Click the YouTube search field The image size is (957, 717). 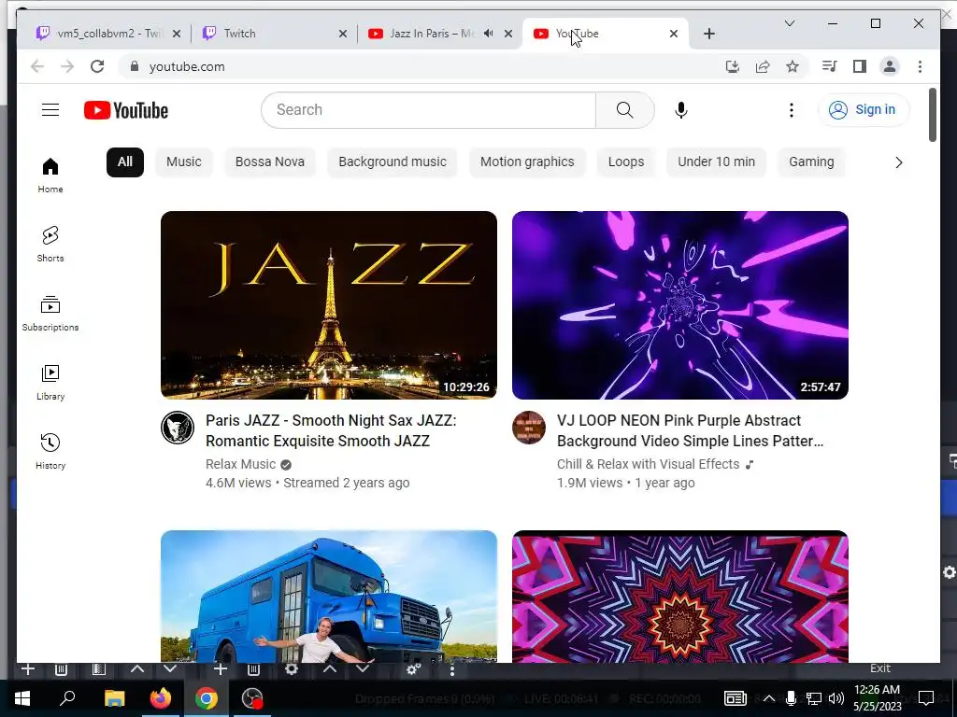(428, 110)
